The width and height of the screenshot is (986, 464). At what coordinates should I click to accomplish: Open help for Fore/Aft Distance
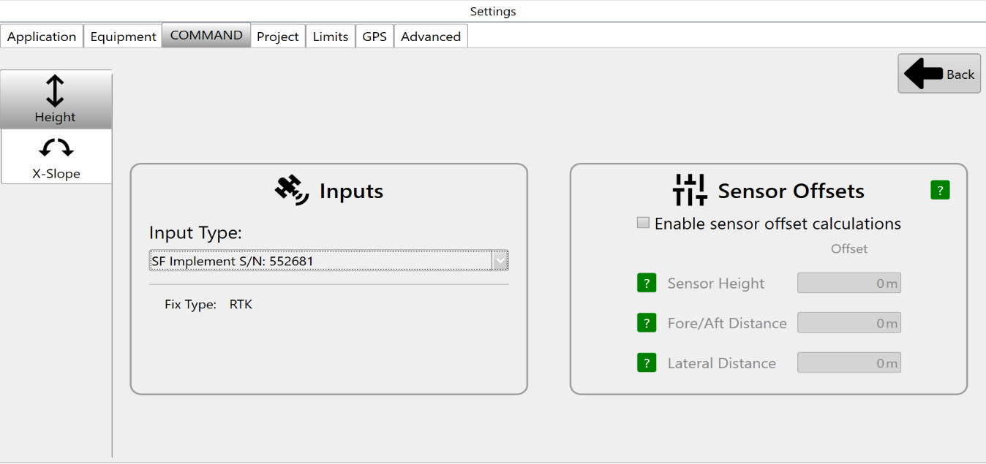pos(647,323)
